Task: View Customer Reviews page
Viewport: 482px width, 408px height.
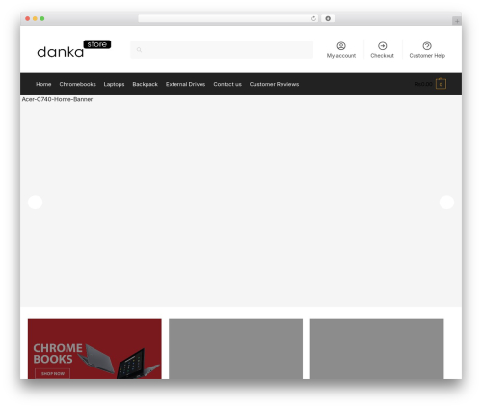Action: (274, 84)
